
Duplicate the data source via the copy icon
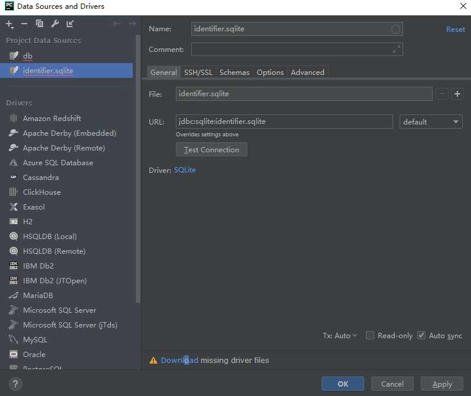[40, 24]
